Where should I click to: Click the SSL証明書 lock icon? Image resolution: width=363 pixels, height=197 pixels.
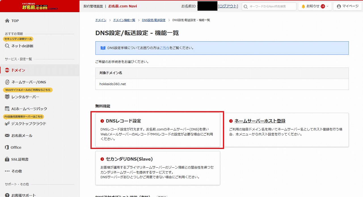7,159
